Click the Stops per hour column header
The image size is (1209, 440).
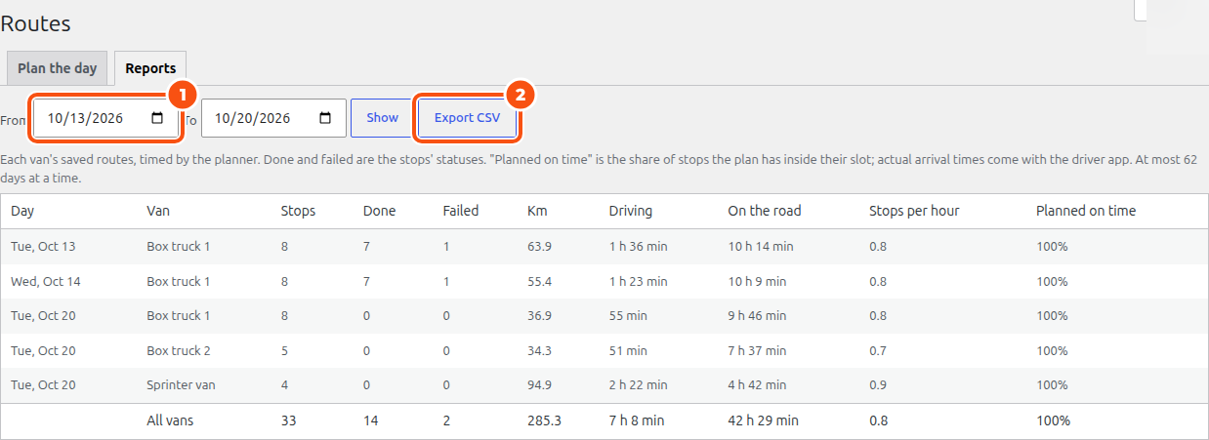pos(914,211)
